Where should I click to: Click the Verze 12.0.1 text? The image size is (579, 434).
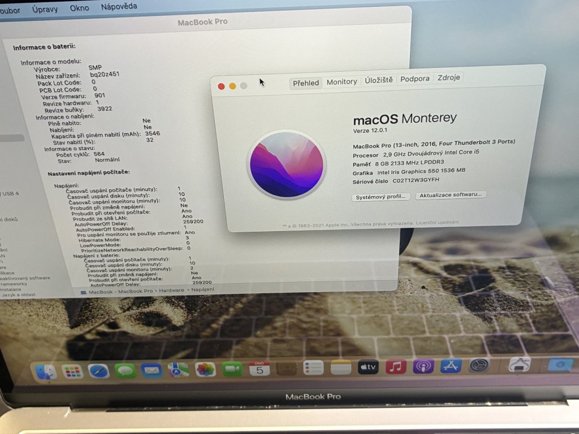370,131
